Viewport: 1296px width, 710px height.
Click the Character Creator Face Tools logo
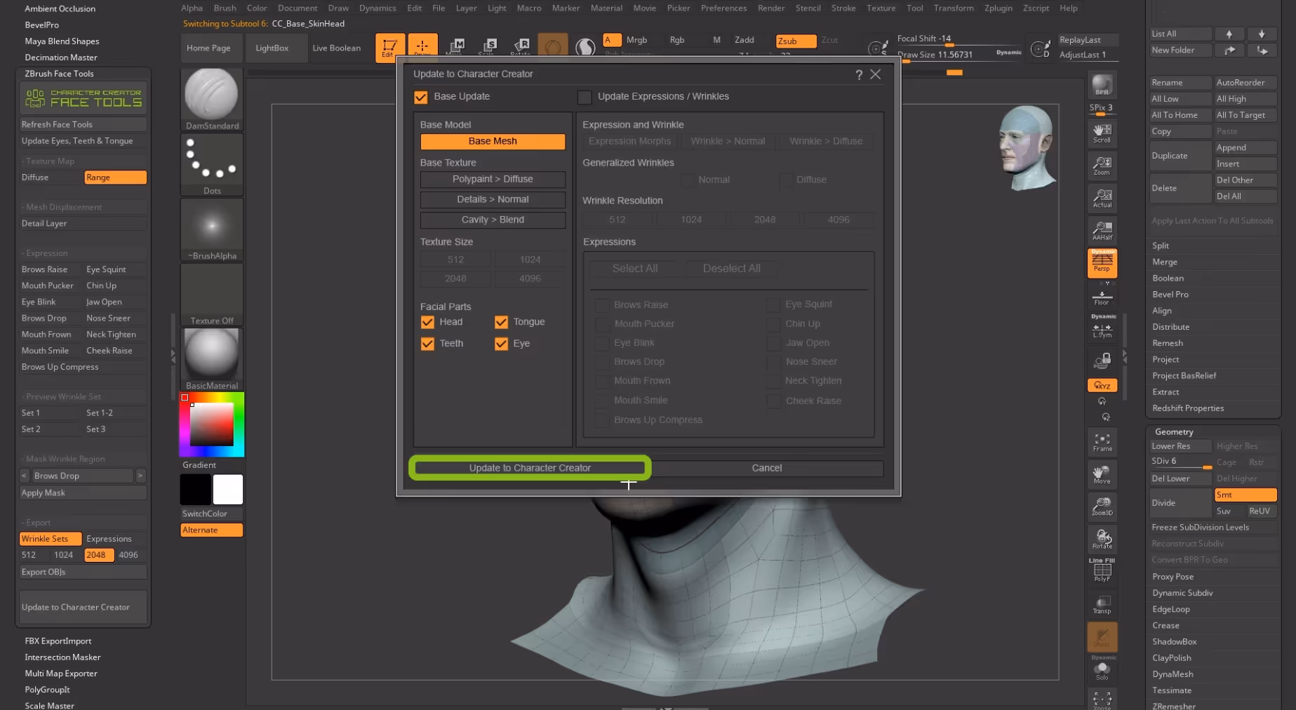[83, 98]
